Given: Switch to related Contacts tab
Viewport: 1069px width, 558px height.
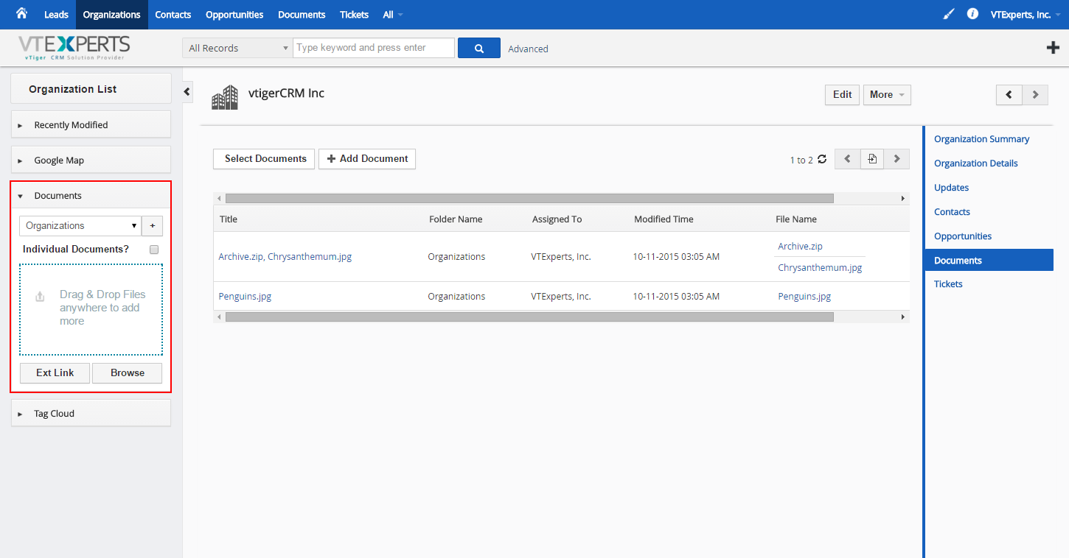Looking at the screenshot, I should (x=952, y=212).
